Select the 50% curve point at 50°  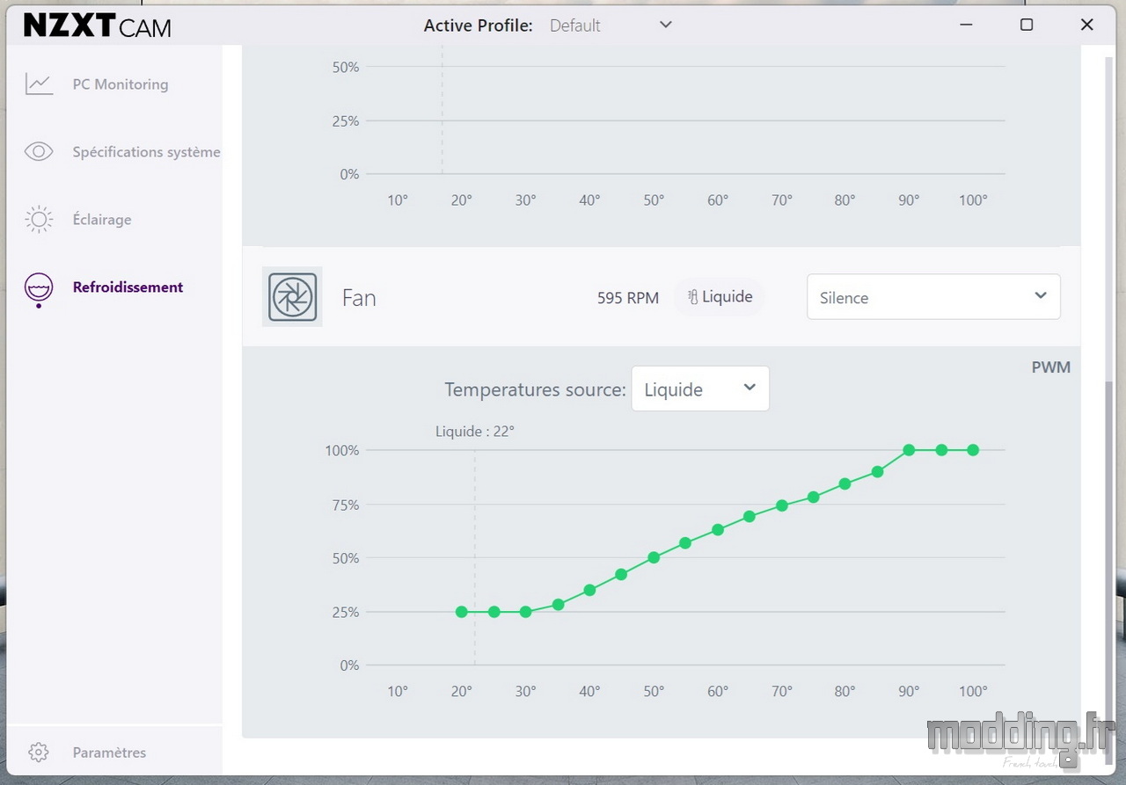[x=654, y=557]
